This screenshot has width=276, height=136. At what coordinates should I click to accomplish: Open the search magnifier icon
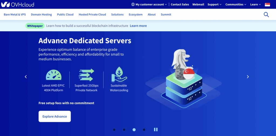[x=266, y=15]
